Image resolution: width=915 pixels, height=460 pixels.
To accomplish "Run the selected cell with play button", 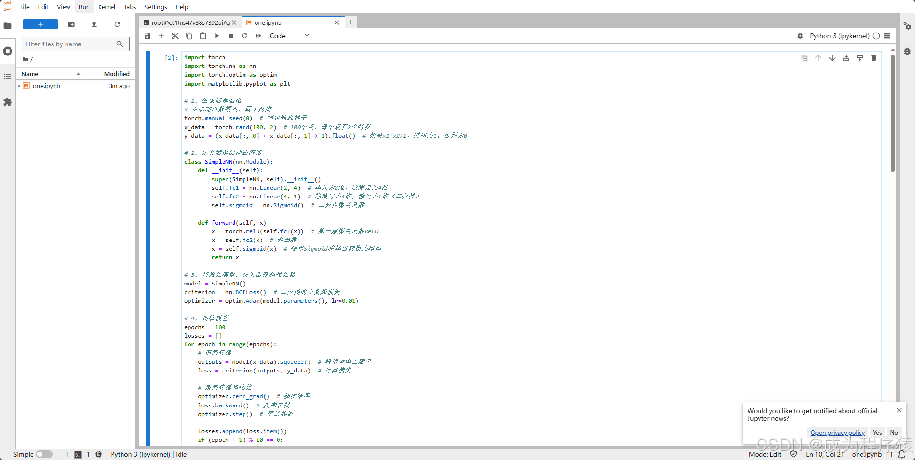I will 217,36.
